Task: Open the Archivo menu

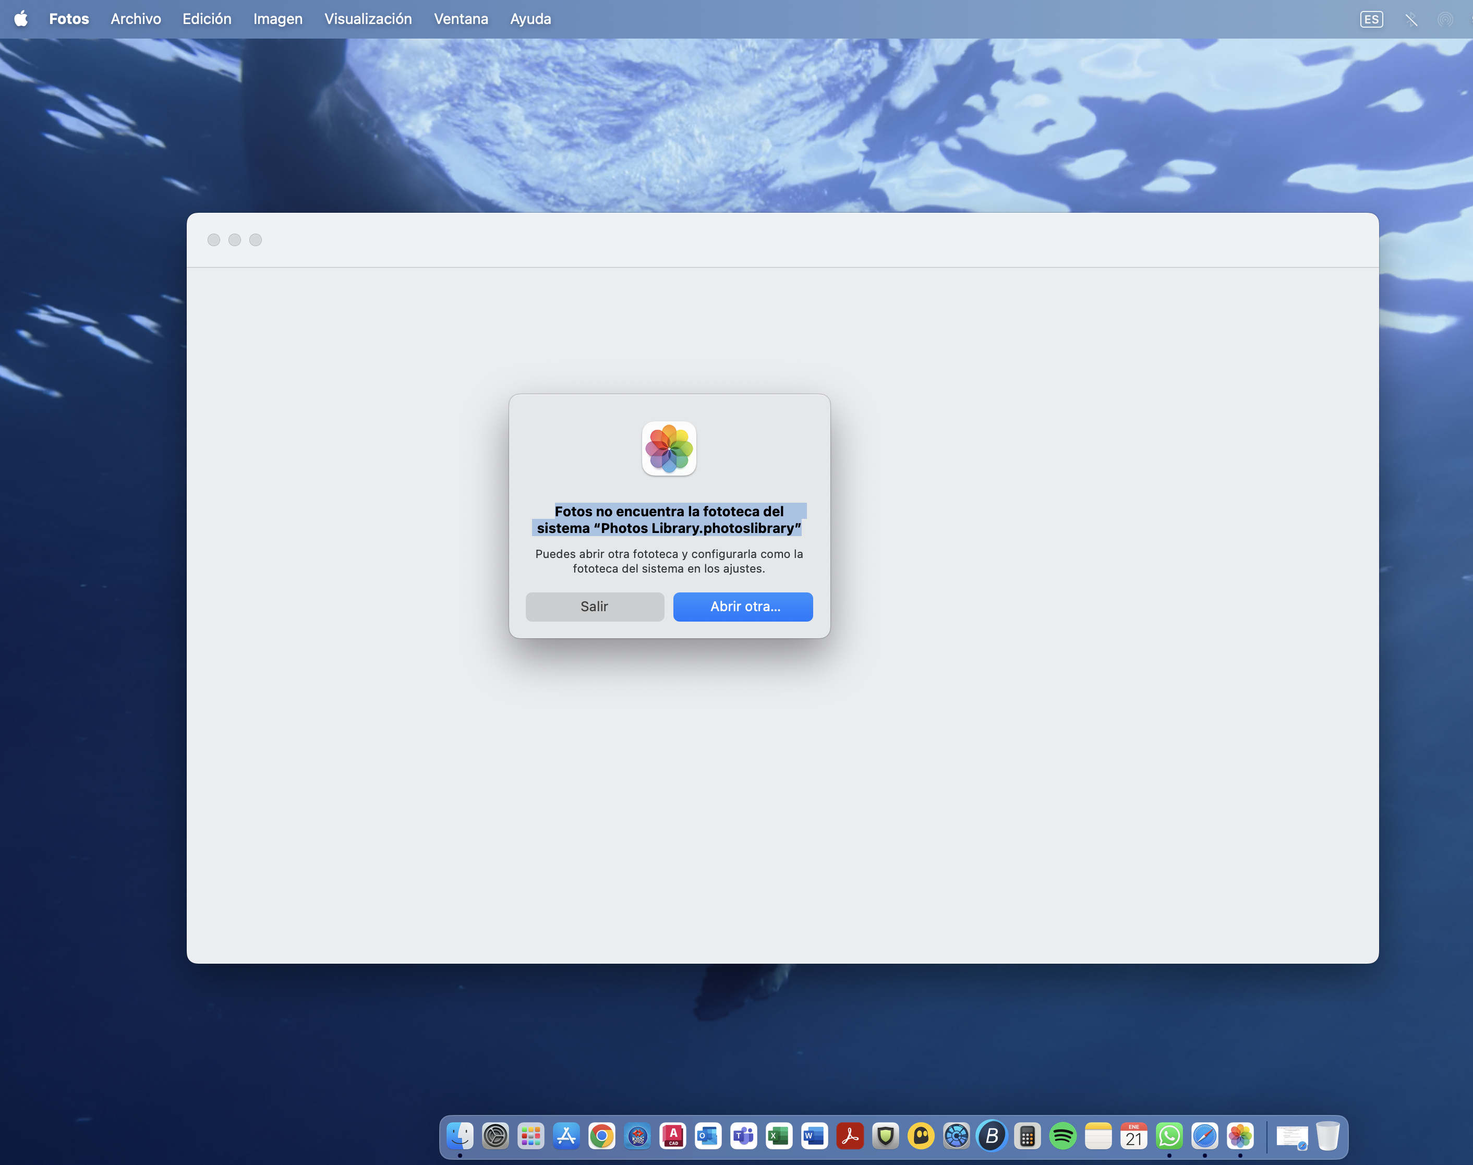Action: pos(136,19)
